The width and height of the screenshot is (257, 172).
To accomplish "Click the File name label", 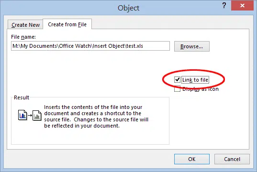I will tap(23, 37).
